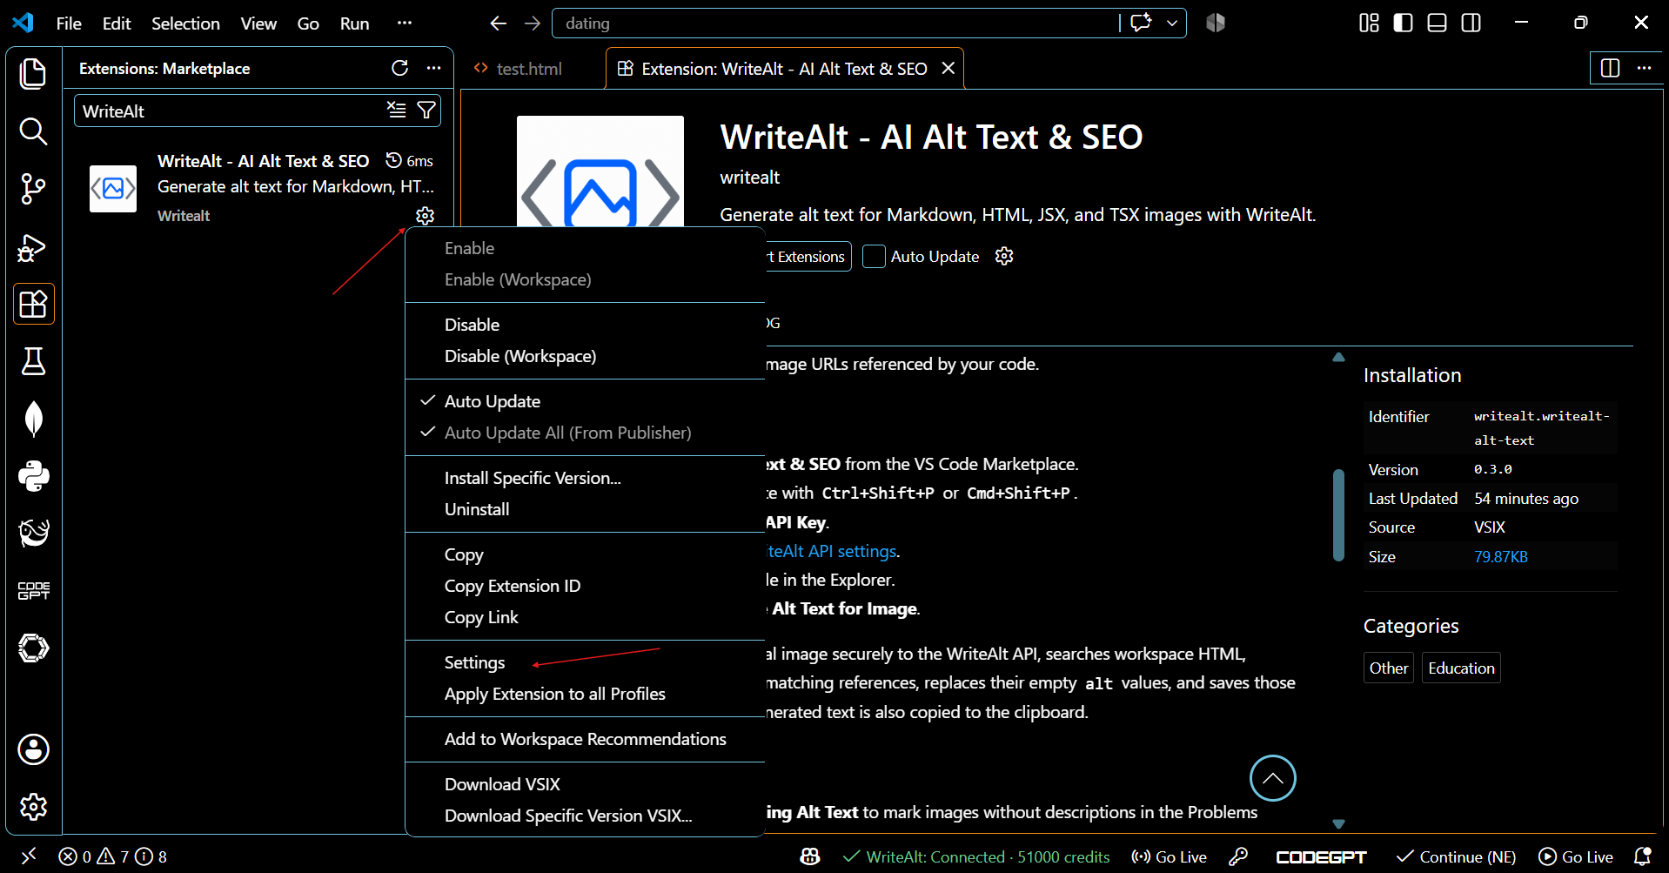Open the Python extension view
Viewport: 1669px width, 873px height.
point(33,476)
